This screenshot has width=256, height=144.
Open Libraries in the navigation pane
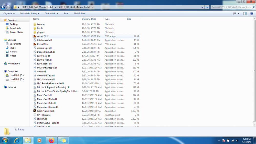12,40
